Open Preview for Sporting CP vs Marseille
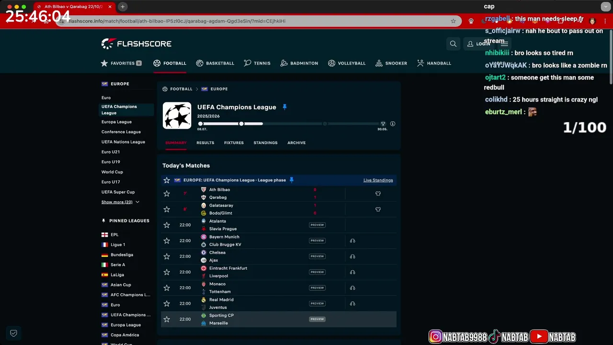613x345 pixels. pos(317,319)
